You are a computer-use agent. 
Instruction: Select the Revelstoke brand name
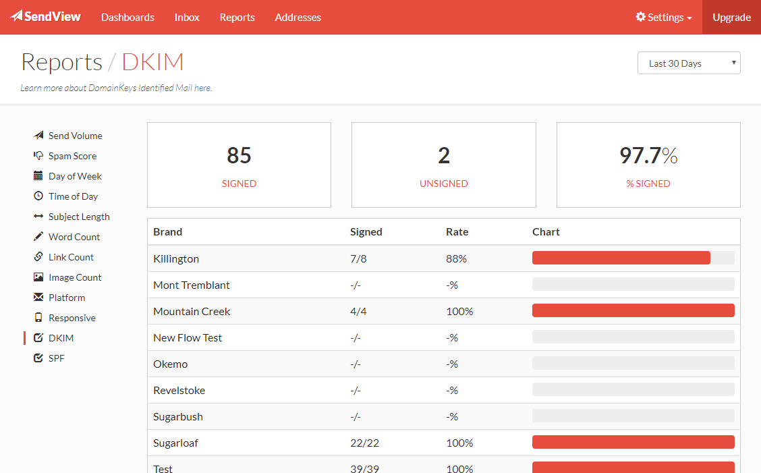pos(179,390)
